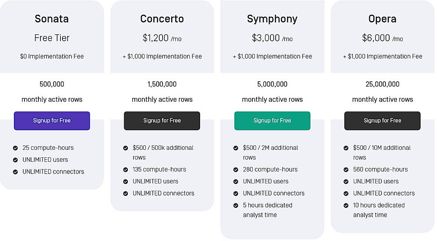Click Signup for Free on the Sonata plan
Image resolution: width=437 pixels, height=241 pixels.
(52, 121)
